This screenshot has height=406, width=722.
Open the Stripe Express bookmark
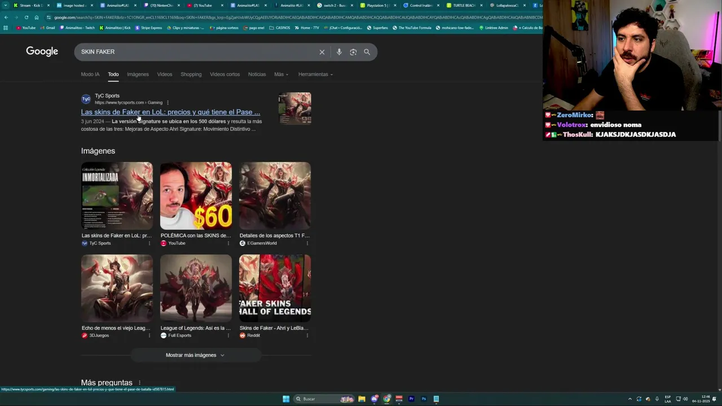(148, 28)
